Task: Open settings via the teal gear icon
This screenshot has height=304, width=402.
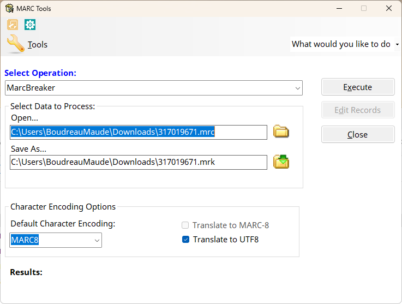Action: [x=30, y=25]
